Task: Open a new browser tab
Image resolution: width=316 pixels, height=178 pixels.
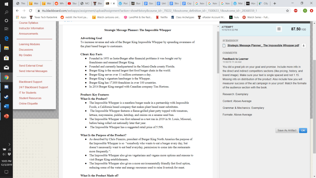Action: [275, 3]
